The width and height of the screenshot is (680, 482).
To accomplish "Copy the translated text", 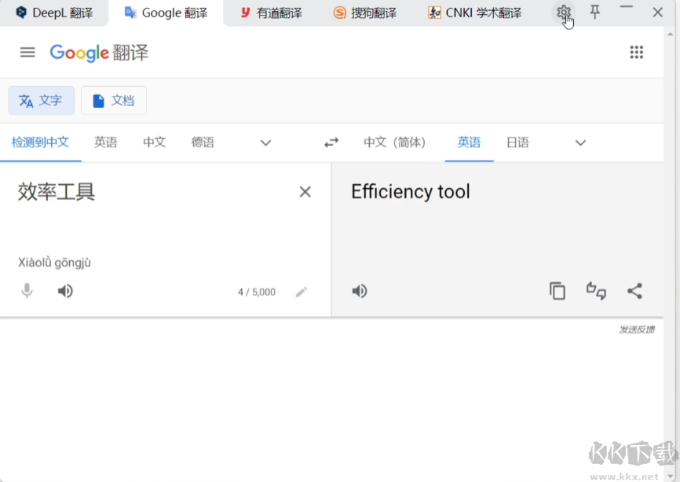I will [558, 291].
